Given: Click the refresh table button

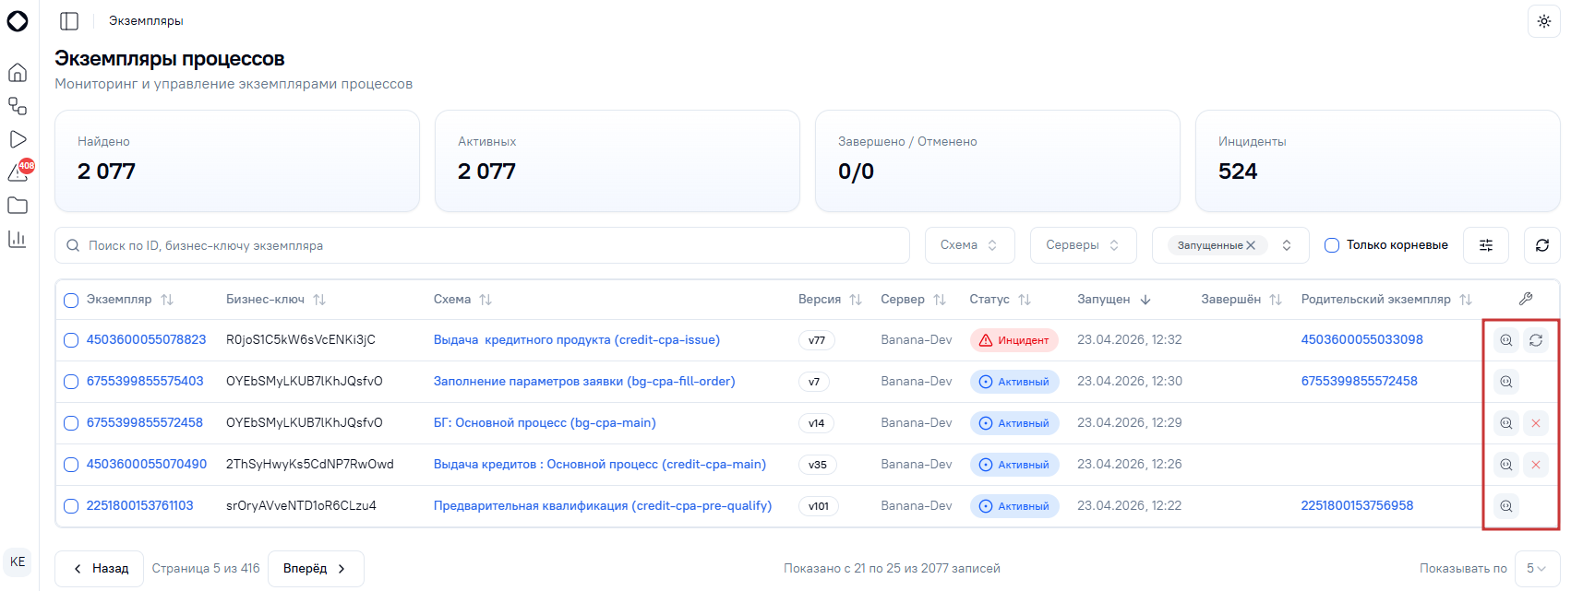Looking at the screenshot, I should click(x=1542, y=245).
